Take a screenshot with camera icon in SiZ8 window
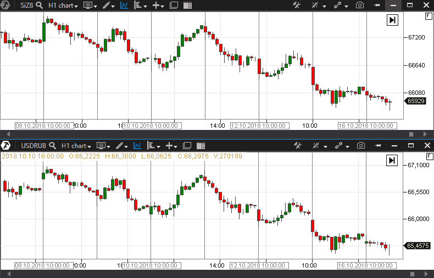The image size is (434, 278). click(x=360, y=5)
